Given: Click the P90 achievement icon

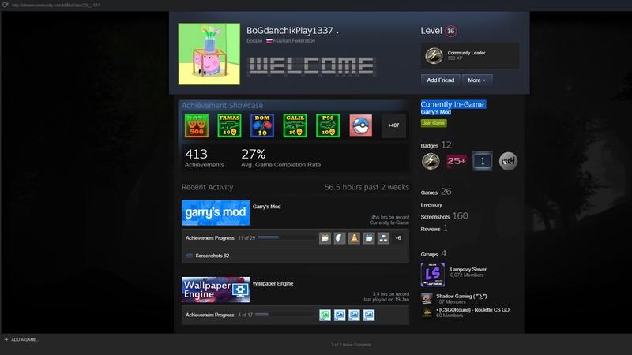Looking at the screenshot, I should click(328, 125).
